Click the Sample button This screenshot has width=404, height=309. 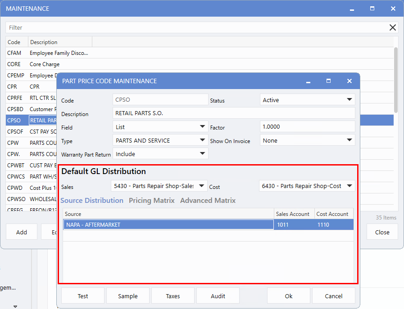tap(128, 296)
